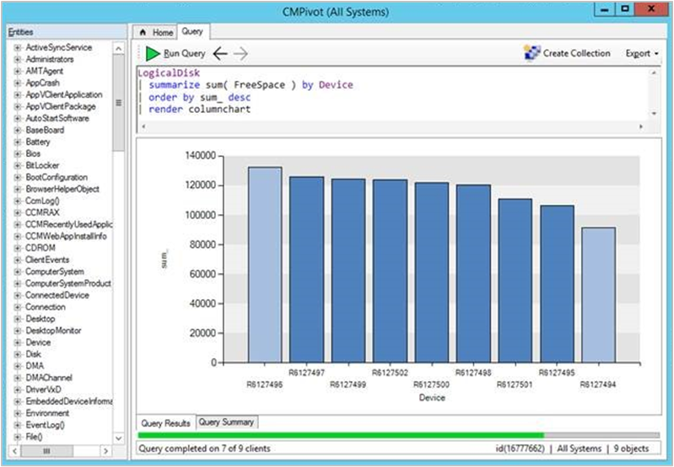Click the Create Collection button label
Screen dimensions: 674x467
click(576, 53)
